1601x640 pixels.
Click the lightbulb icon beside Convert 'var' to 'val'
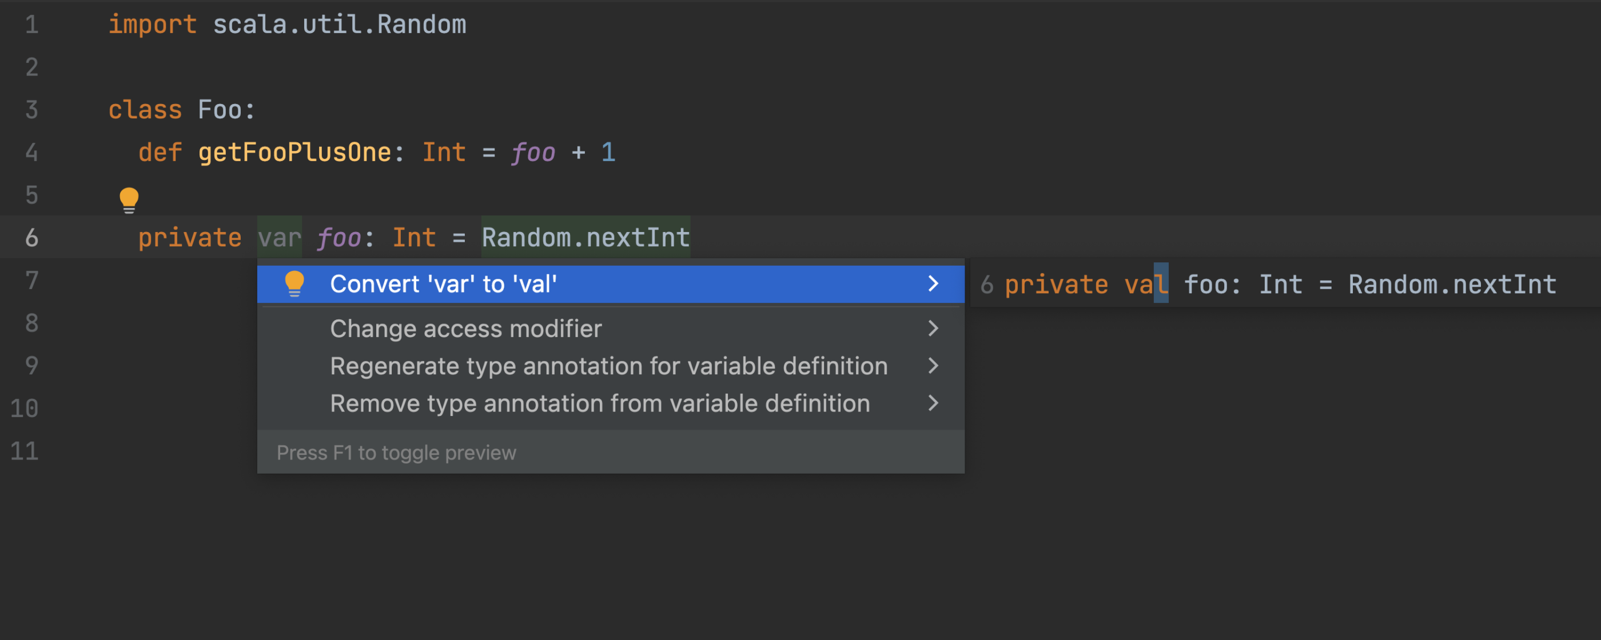pyautogui.click(x=294, y=284)
